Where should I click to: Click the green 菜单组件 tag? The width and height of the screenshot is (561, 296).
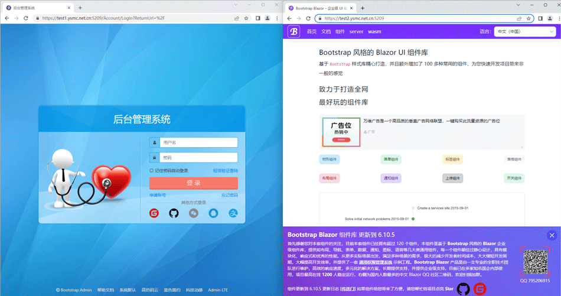[x=391, y=160]
